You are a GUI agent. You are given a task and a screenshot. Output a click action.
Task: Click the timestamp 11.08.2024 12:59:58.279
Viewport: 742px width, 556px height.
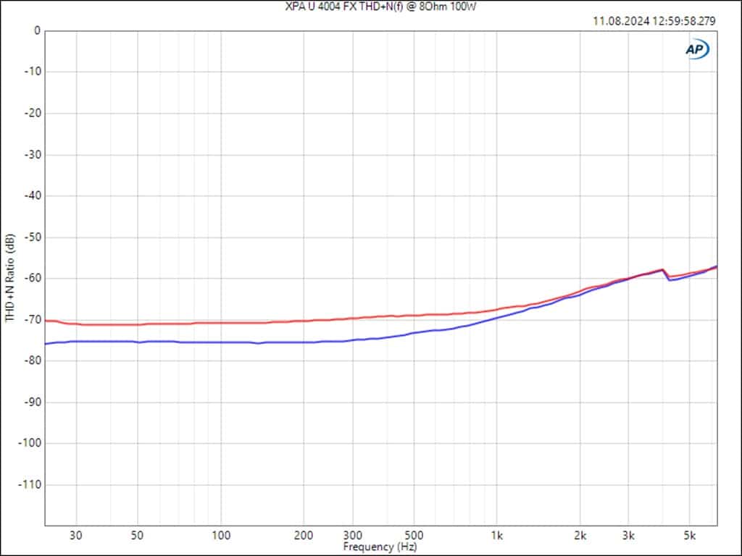coord(654,21)
